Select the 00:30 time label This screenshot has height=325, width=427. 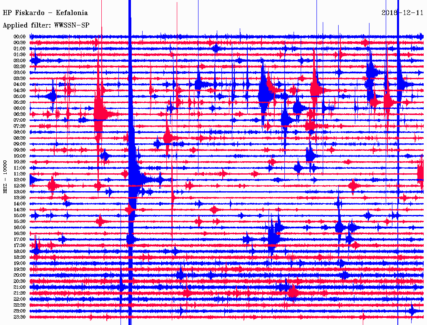(x=20, y=42)
